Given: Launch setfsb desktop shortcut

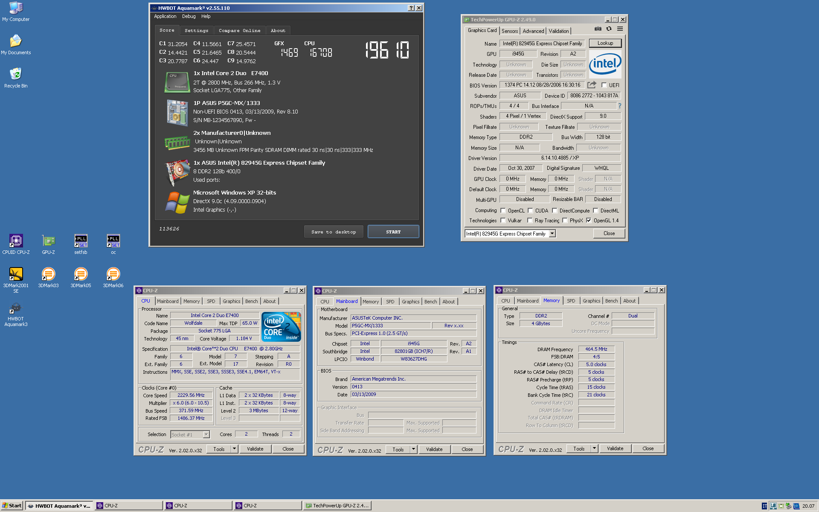Looking at the screenshot, I should click(x=81, y=244).
